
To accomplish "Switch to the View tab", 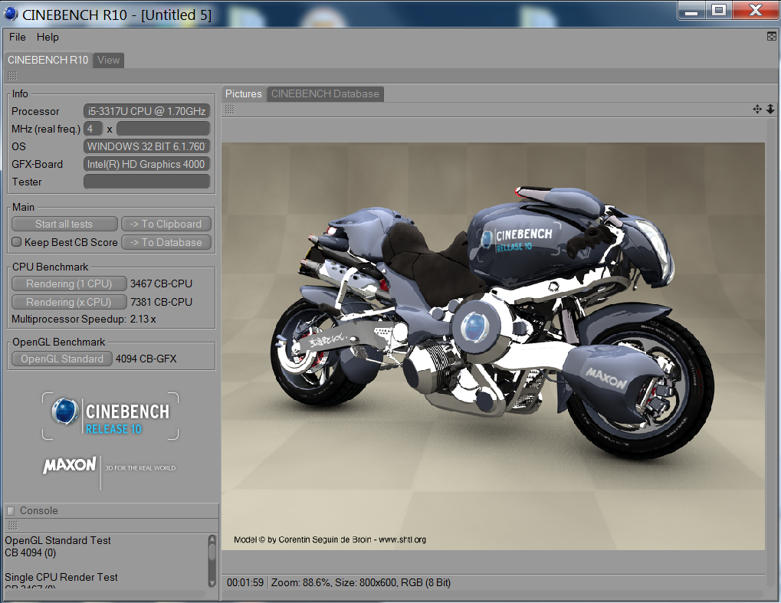I will pyautogui.click(x=108, y=60).
